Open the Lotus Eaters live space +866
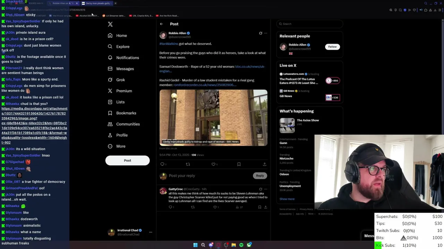The height and width of the screenshot is (249, 444). 332,81
